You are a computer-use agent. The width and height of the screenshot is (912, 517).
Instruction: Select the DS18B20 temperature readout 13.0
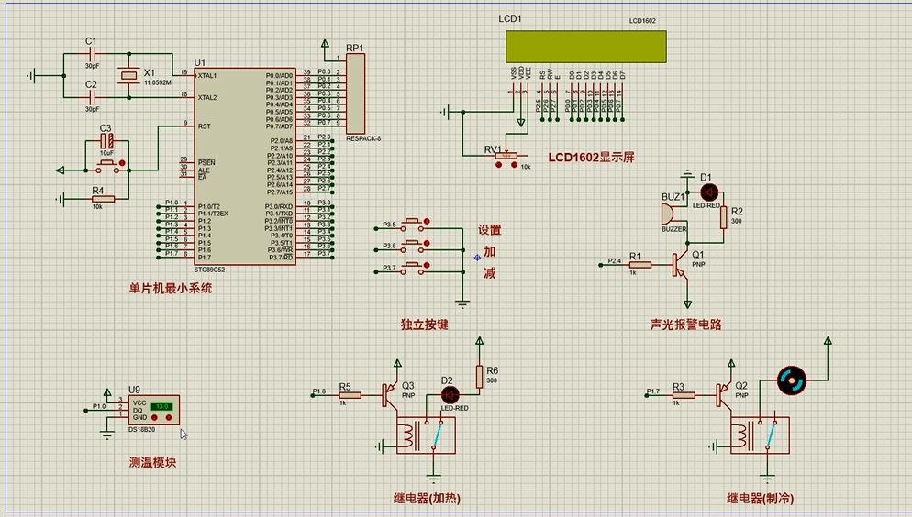[162, 406]
